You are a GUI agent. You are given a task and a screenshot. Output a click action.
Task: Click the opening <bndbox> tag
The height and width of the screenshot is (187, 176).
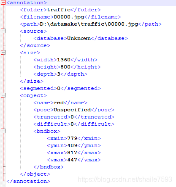(x=47, y=131)
